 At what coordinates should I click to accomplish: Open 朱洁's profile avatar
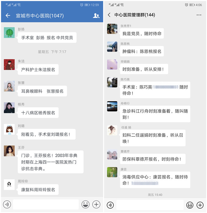pos(9,64)
